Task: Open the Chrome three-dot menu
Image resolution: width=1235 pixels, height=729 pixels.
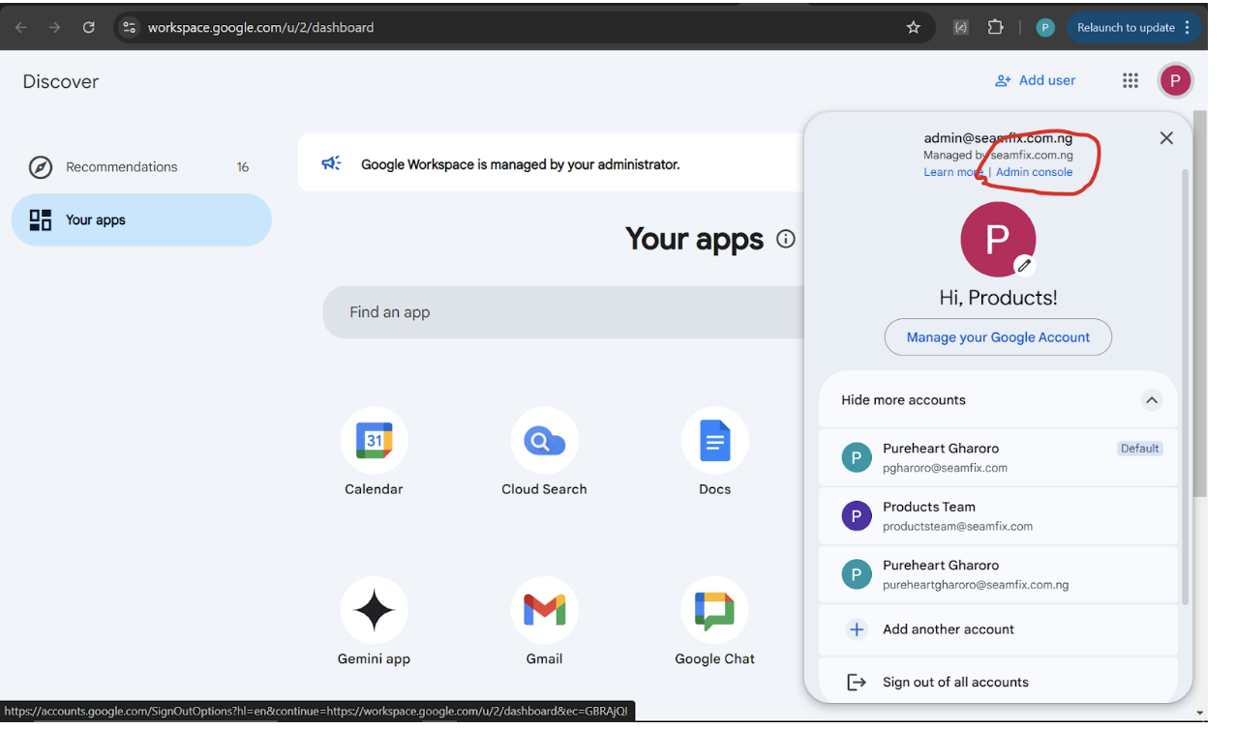Action: click(x=1188, y=27)
